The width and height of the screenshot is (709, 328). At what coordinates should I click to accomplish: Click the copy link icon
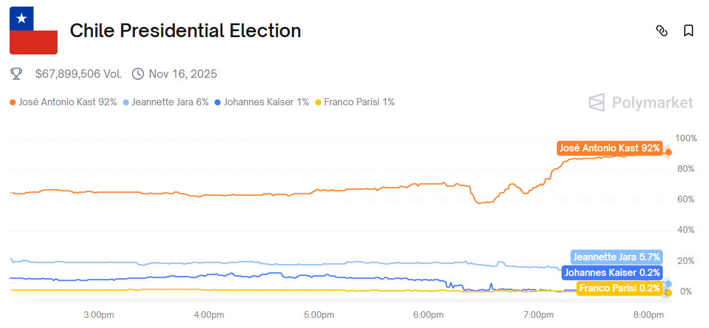(662, 31)
